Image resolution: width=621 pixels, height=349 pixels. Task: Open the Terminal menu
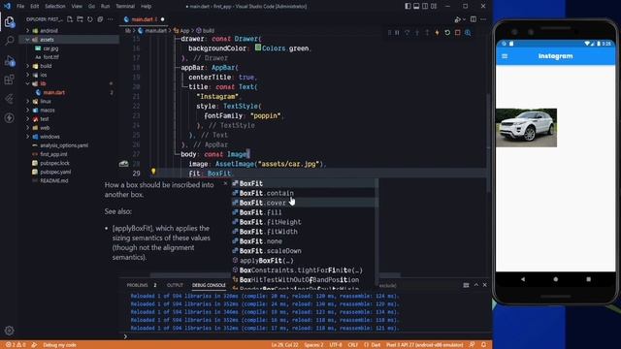coord(125,7)
